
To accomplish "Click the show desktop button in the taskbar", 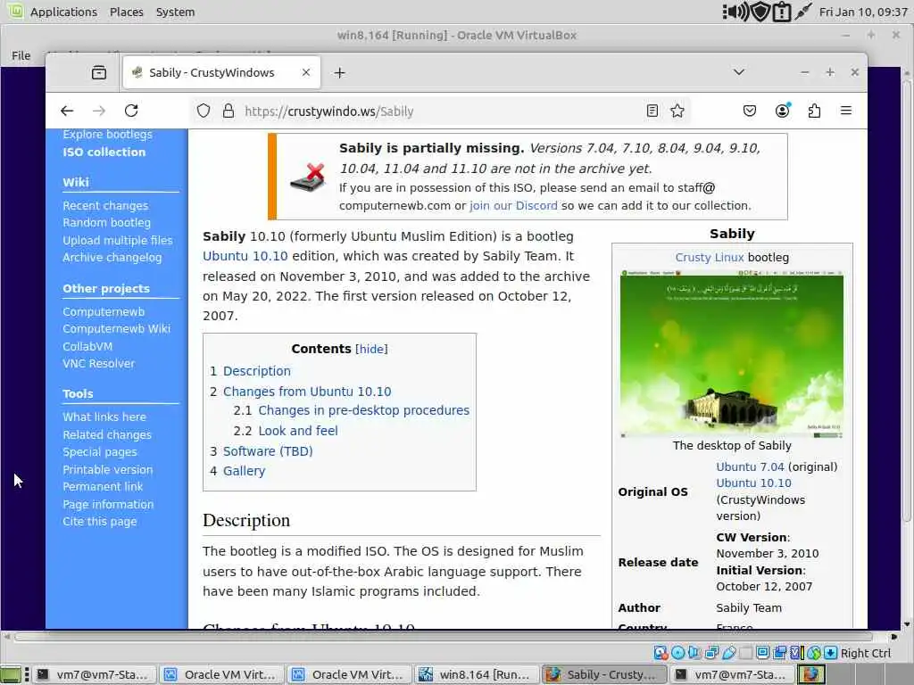I will 11,674.
